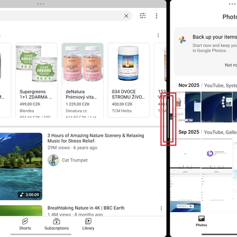Open the Cat Trumpet channel name
The image size is (237, 237).
click(74, 160)
